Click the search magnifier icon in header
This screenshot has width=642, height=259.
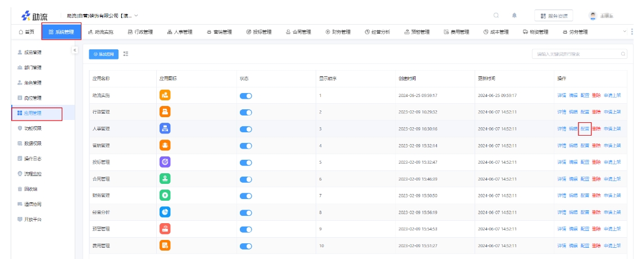[x=495, y=15]
